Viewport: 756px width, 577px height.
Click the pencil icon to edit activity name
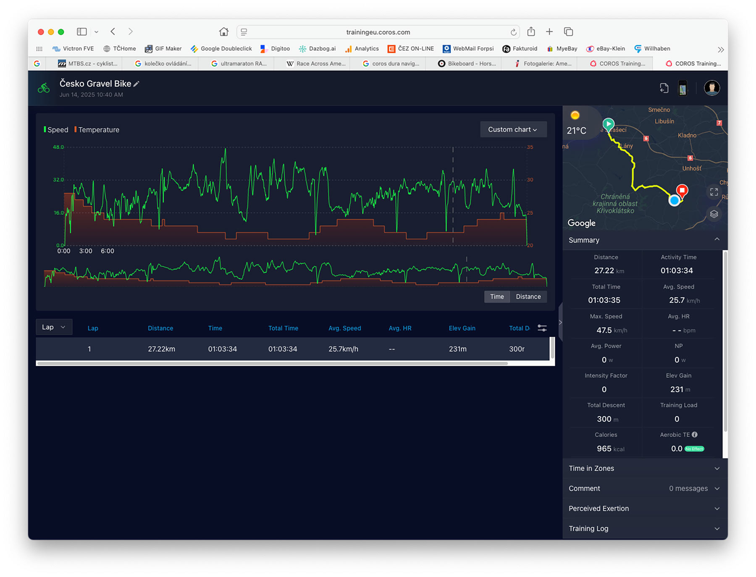(136, 84)
